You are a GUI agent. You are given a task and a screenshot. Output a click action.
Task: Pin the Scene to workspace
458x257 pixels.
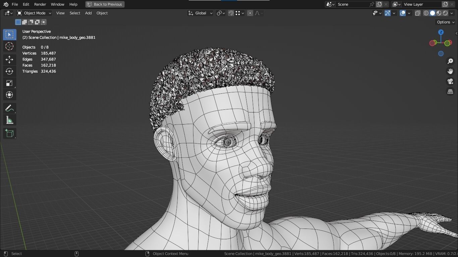coord(371,4)
